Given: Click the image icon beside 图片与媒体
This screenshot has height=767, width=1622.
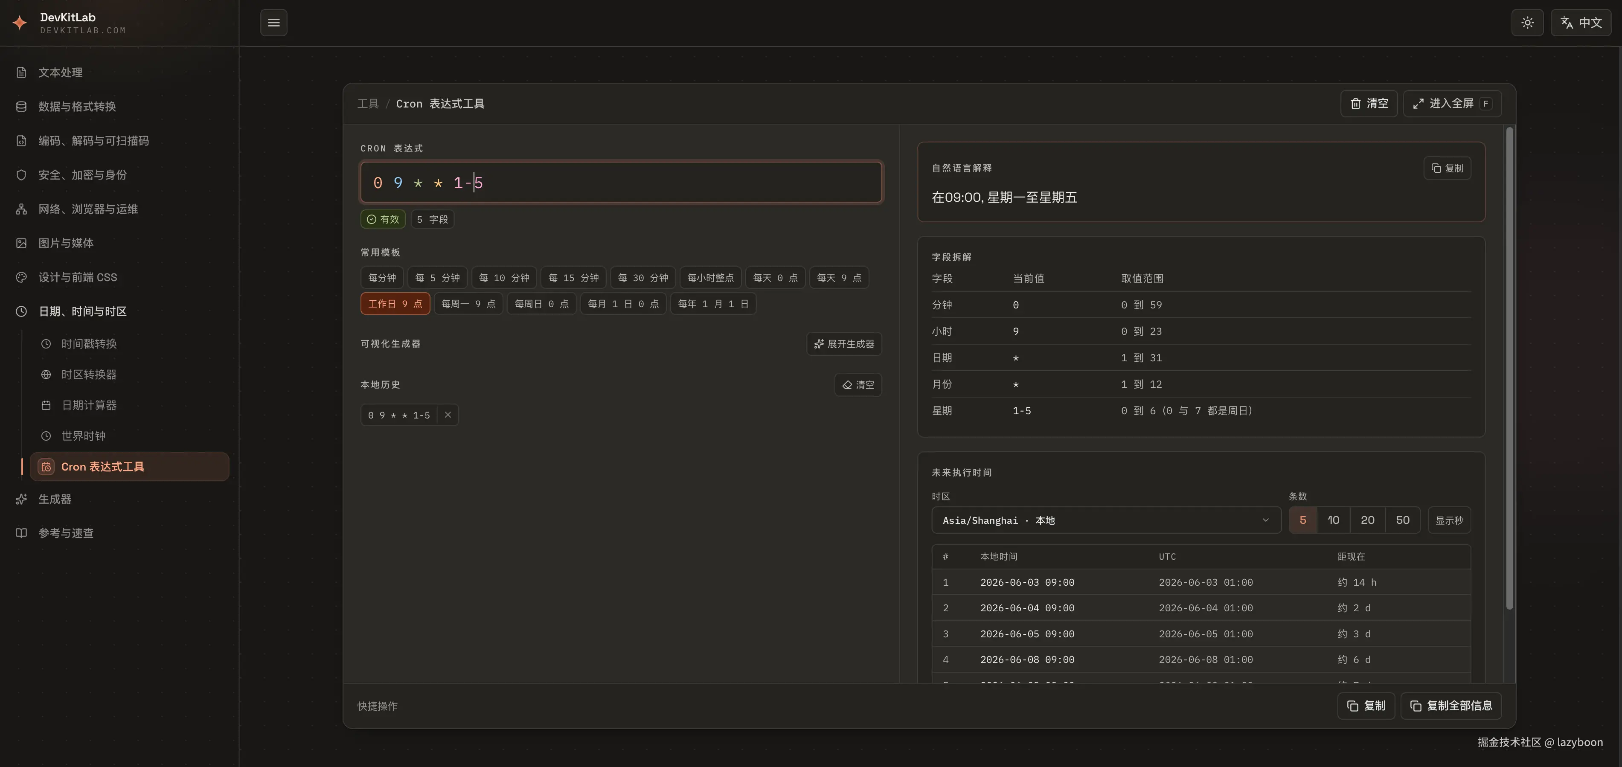Looking at the screenshot, I should click(21, 243).
